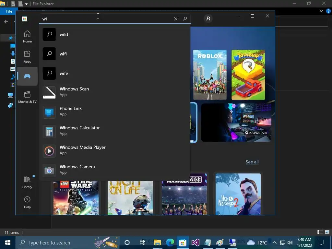The image size is (332, 249).
Task: Click the Microsoft Store logo icon
Action: point(24,18)
